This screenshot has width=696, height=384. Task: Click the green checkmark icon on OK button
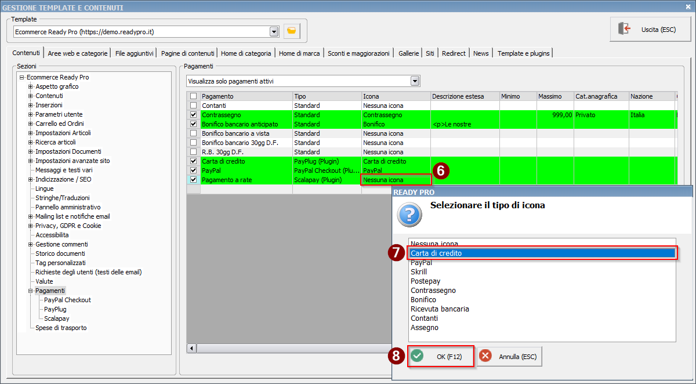(x=417, y=356)
